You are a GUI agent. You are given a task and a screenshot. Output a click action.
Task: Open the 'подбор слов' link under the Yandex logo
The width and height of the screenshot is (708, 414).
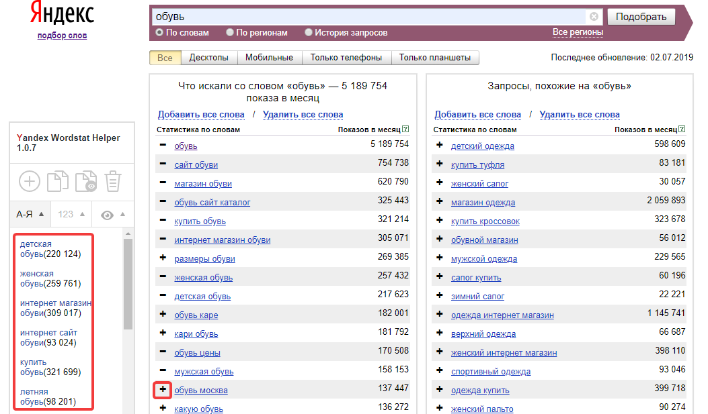tap(62, 35)
